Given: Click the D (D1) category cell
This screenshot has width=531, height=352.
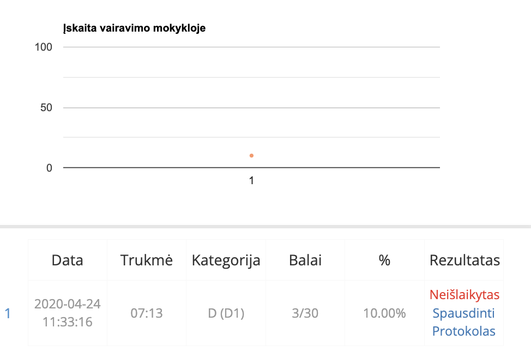Looking at the screenshot, I should (x=226, y=313).
